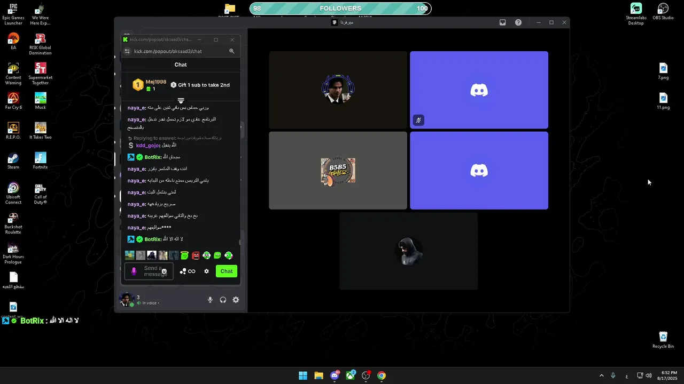
Task: Open Windows Start menu
Action: pyautogui.click(x=303, y=375)
